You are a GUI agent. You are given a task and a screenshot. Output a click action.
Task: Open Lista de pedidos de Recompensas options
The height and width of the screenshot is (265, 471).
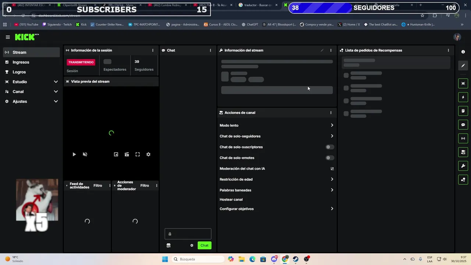tap(448, 50)
